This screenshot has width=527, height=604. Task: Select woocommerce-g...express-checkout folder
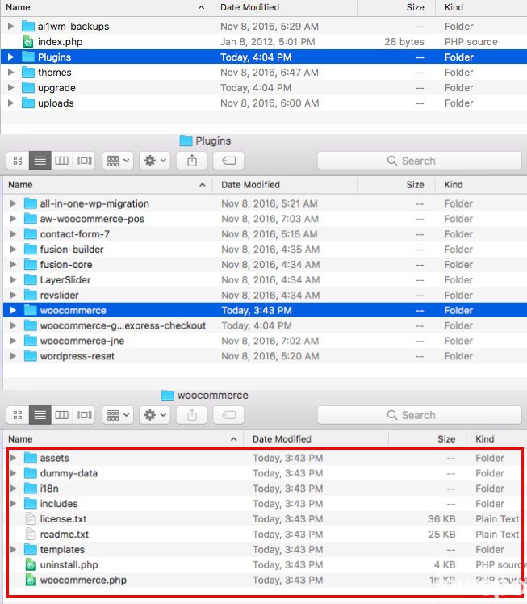coord(265,325)
